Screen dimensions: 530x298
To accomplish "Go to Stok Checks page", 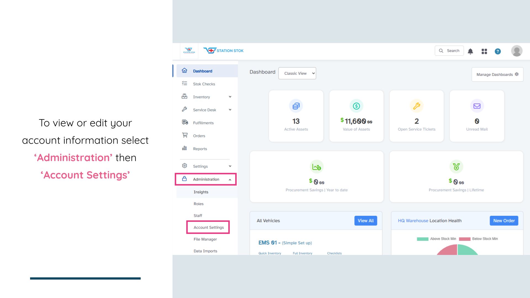I will click(204, 84).
